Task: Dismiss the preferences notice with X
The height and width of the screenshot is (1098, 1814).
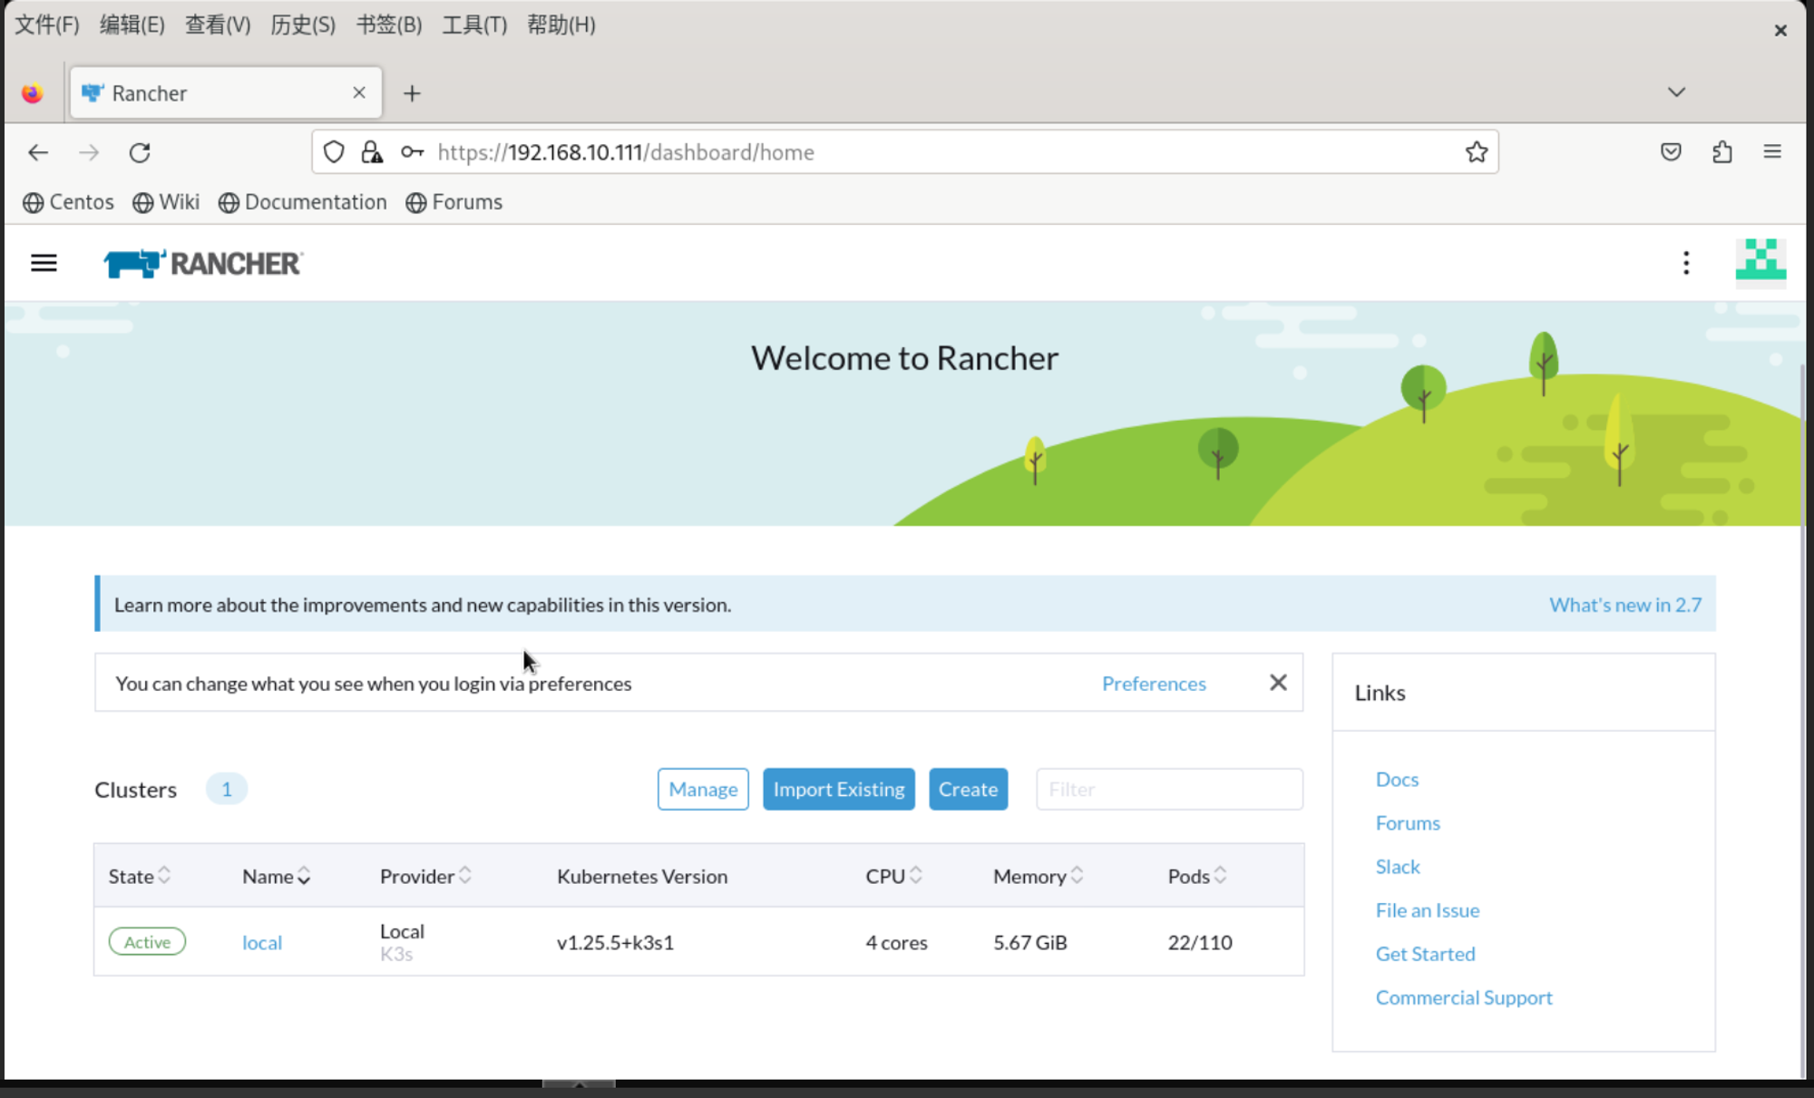Action: [1278, 683]
